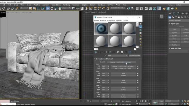The height and width of the screenshot is (106, 189).
Task: Click the Render Production teapot icon
Action: (x=172, y=9)
